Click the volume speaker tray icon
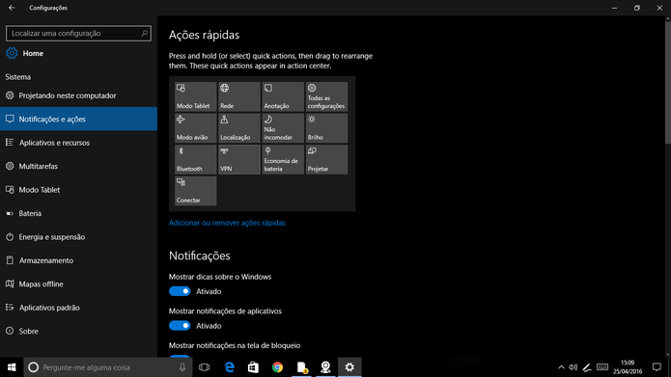This screenshot has width=671, height=377. (x=573, y=367)
